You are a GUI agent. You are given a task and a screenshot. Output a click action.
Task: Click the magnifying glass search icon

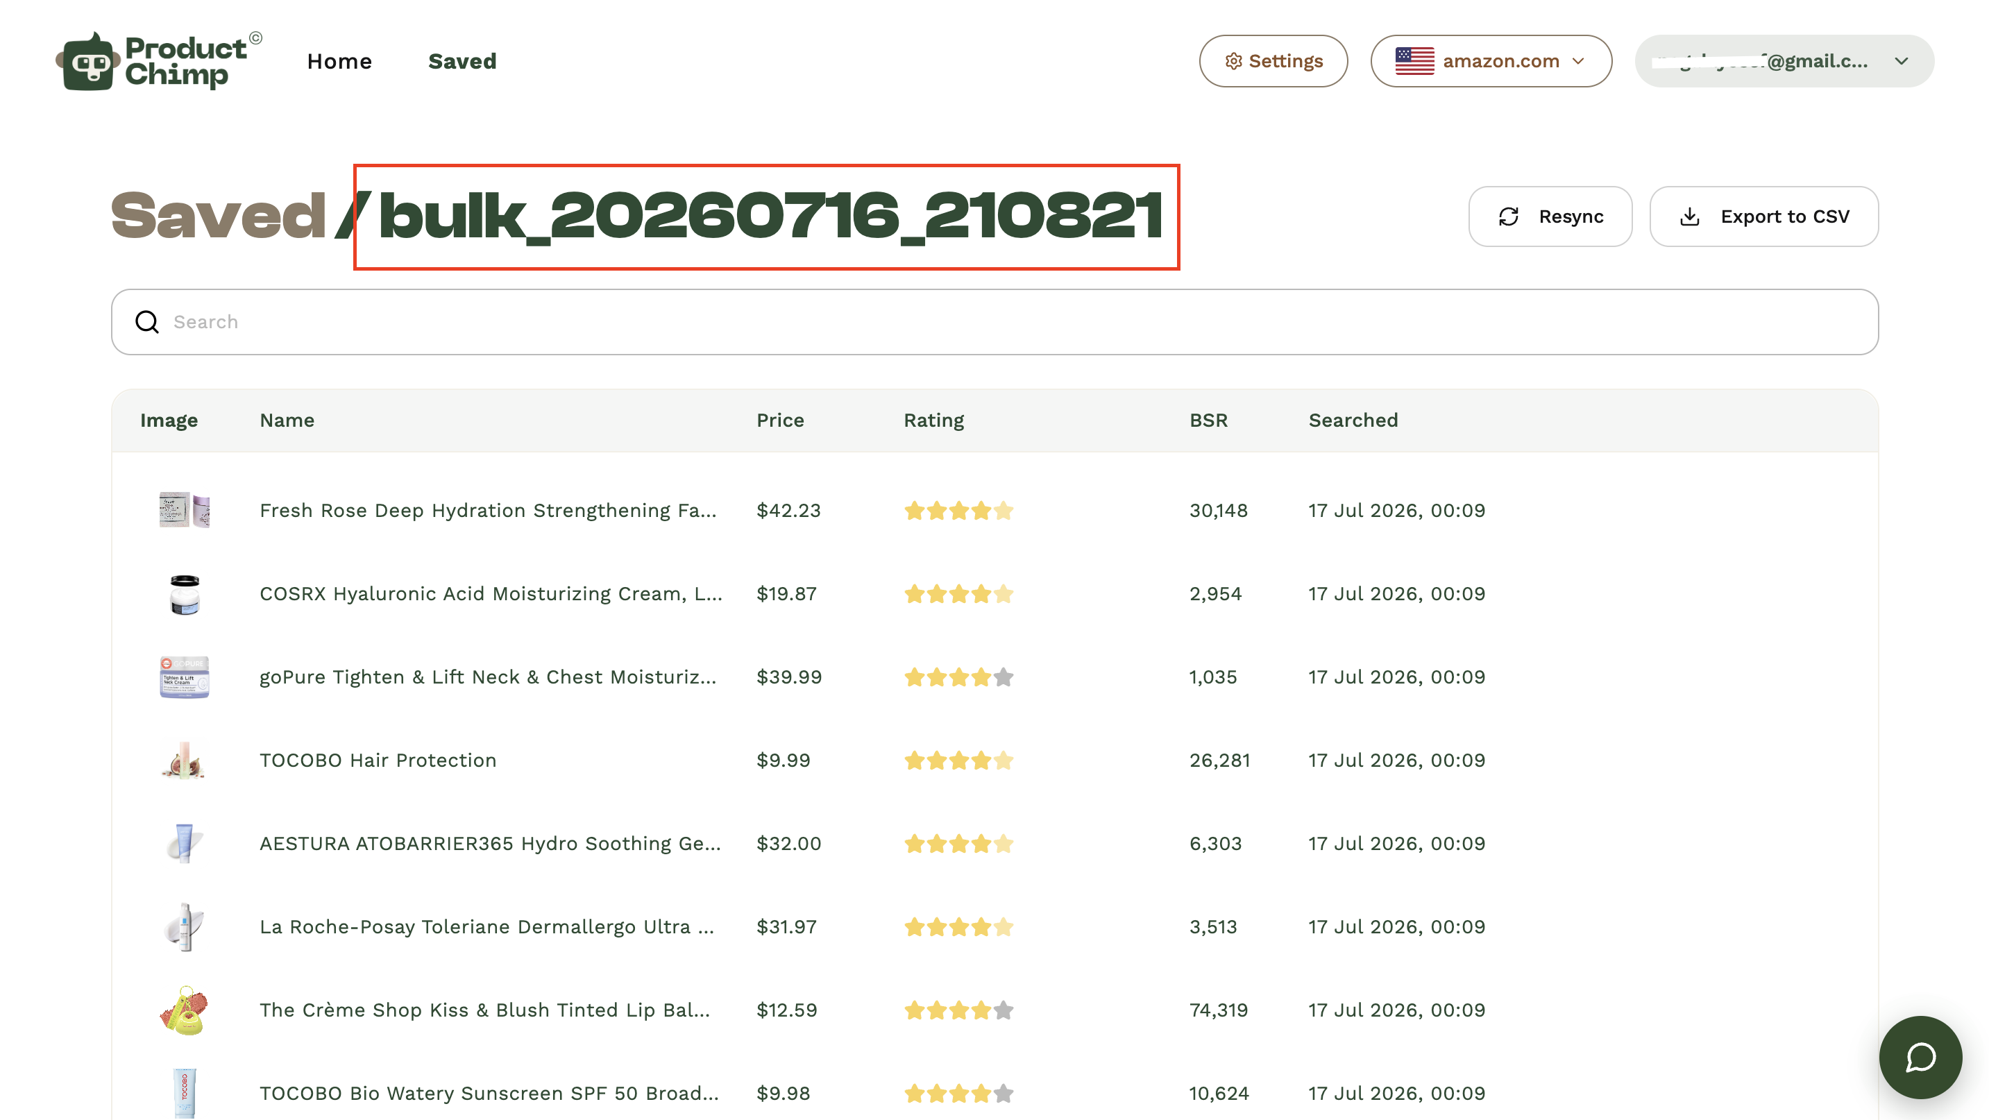point(146,322)
